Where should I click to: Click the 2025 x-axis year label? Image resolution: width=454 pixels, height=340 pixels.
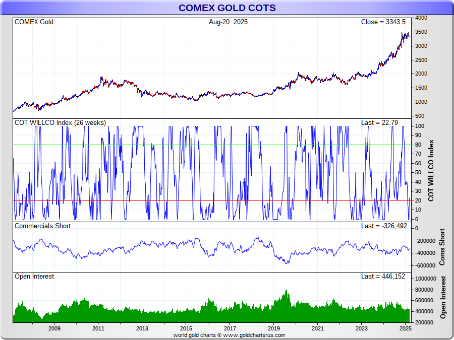point(406,328)
